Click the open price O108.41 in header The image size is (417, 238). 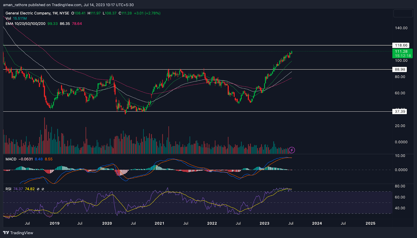(x=78, y=13)
